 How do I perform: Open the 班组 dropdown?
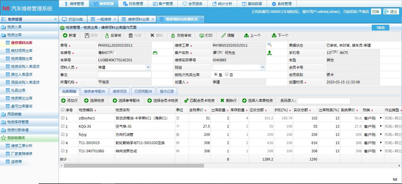click(x=263, y=67)
